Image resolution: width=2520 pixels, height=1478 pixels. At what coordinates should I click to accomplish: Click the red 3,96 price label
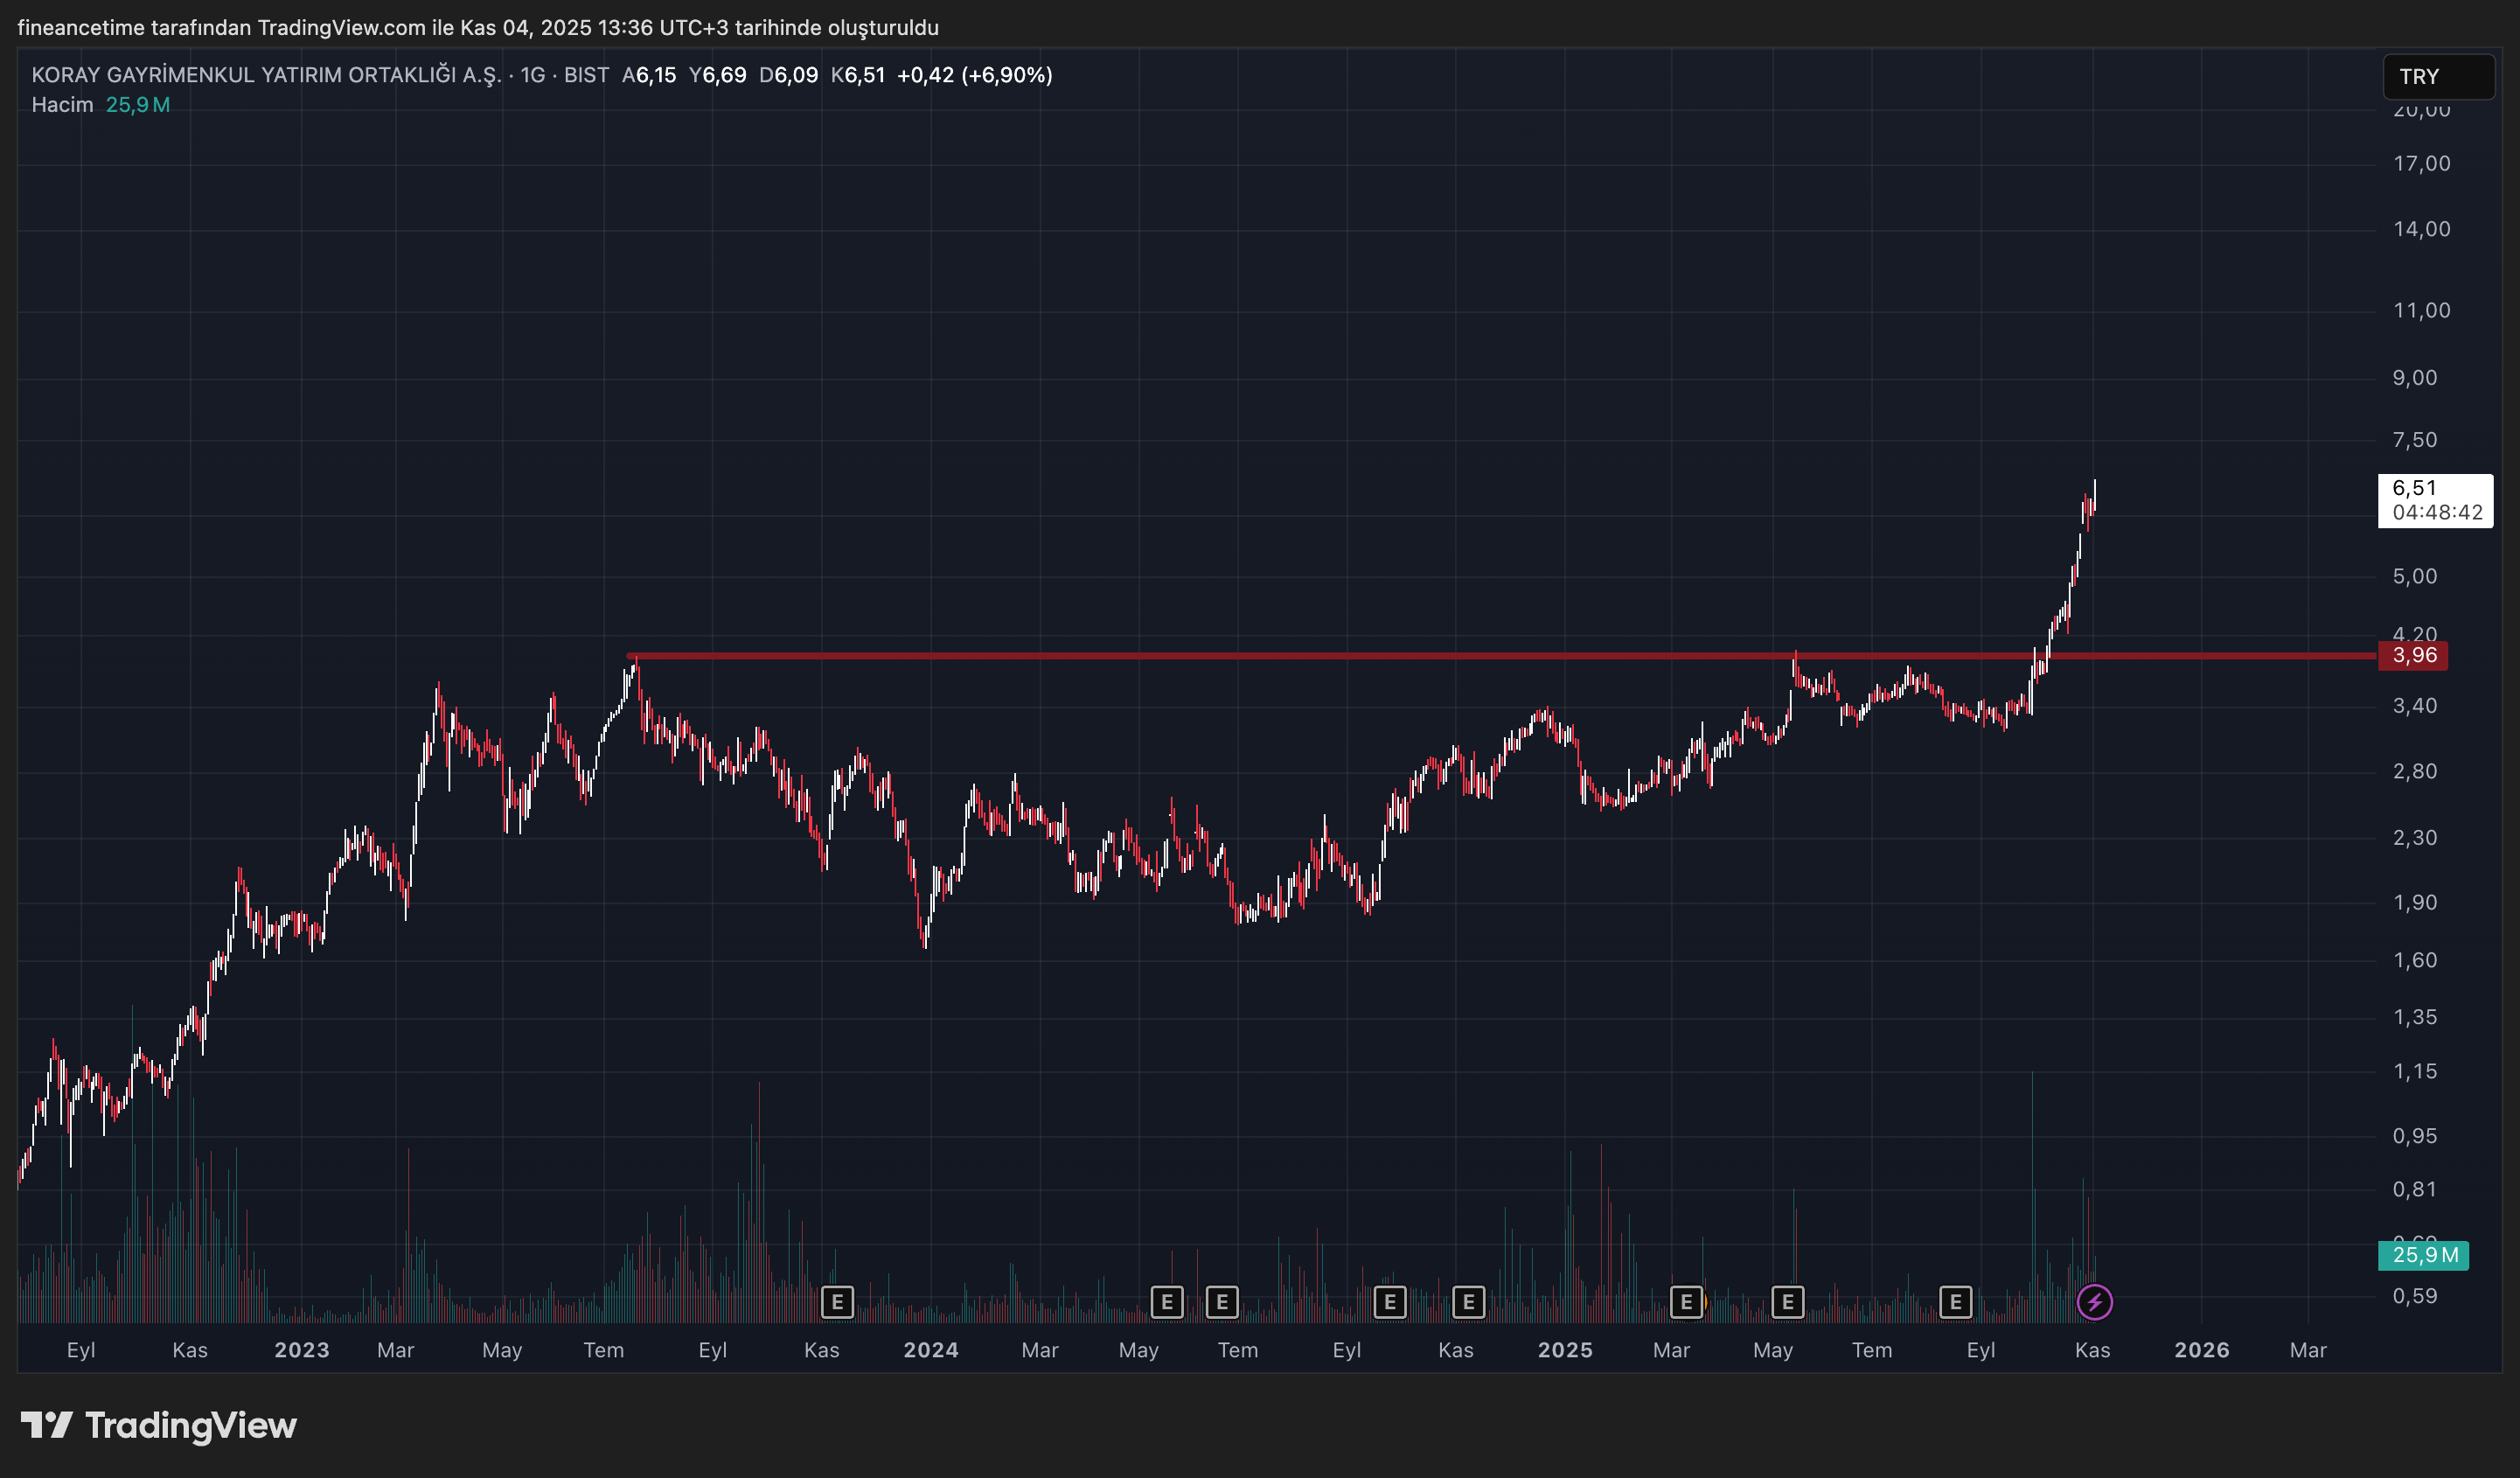(x=2413, y=656)
